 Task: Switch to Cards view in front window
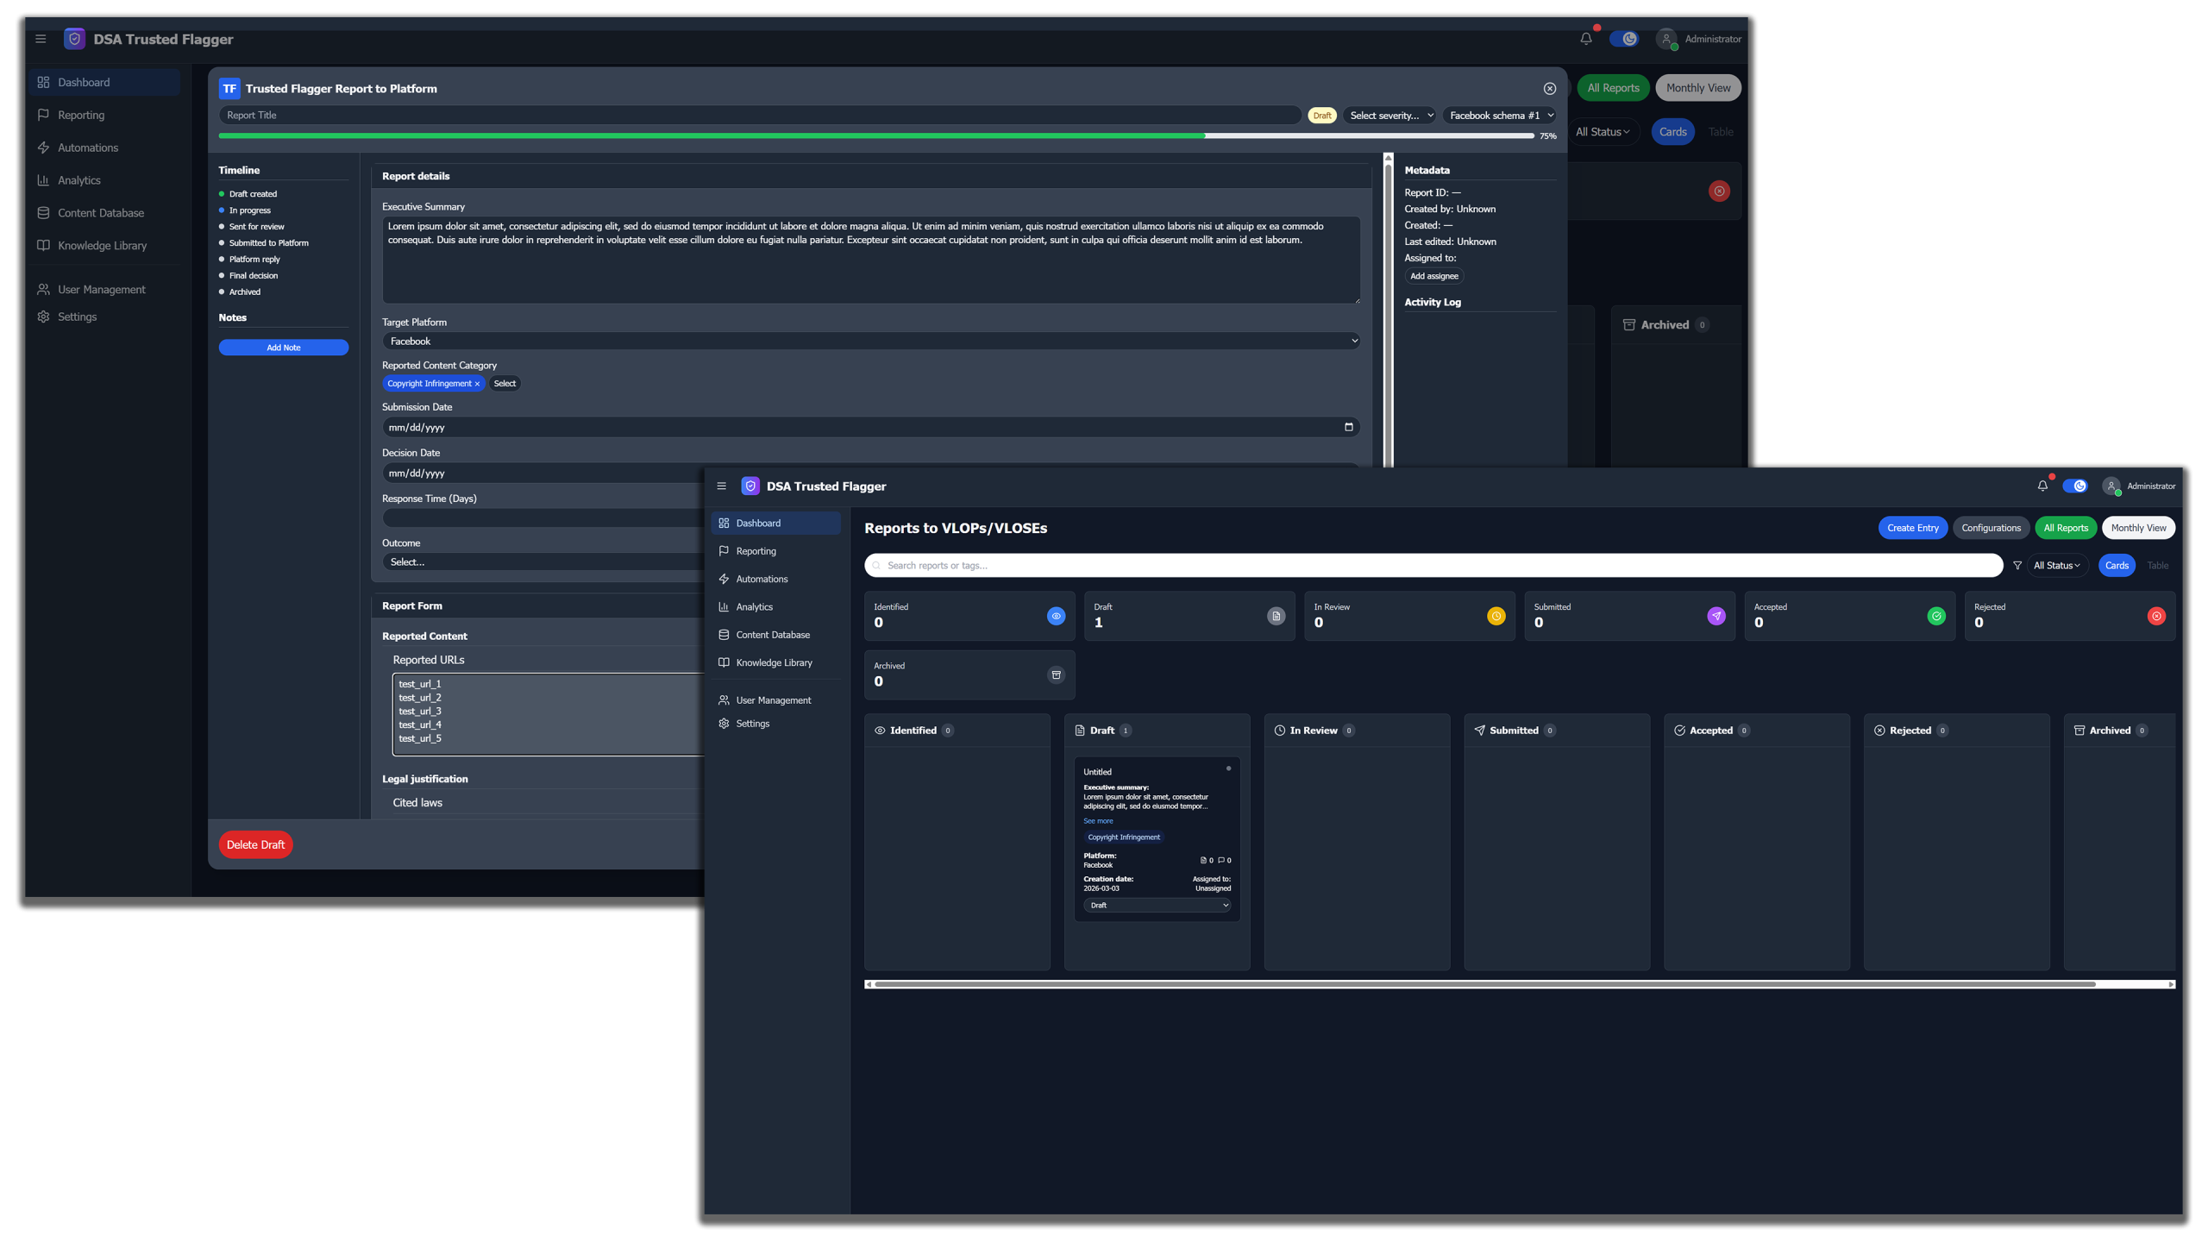(x=2116, y=566)
